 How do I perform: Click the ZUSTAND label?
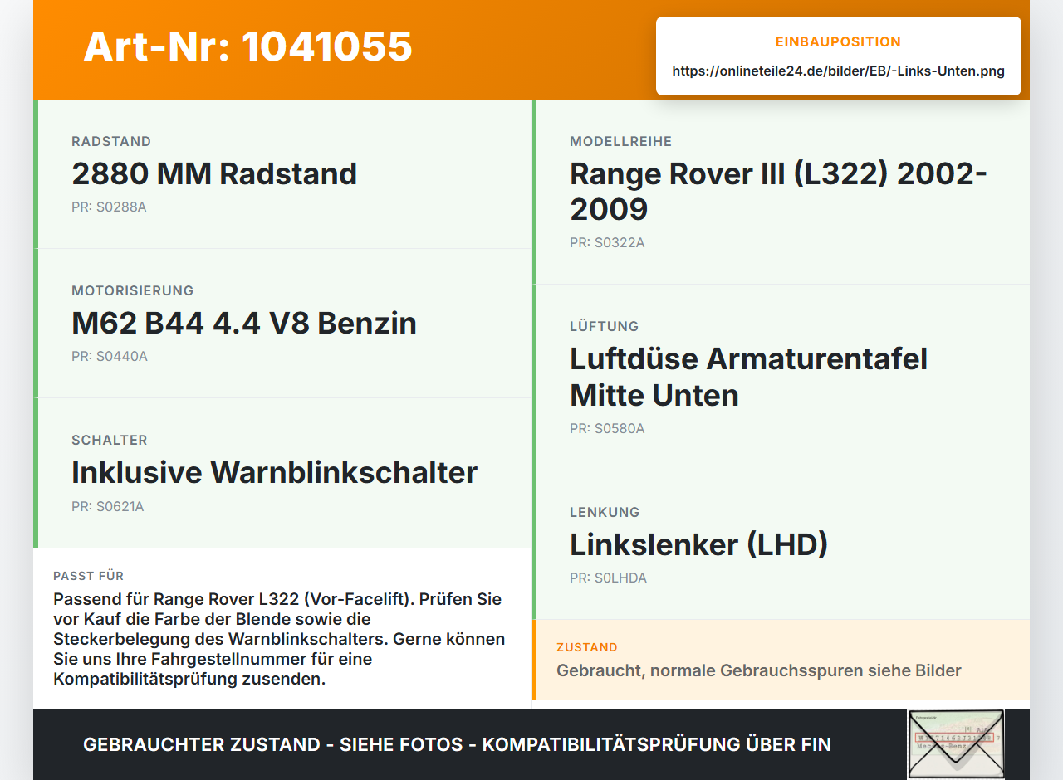click(587, 647)
